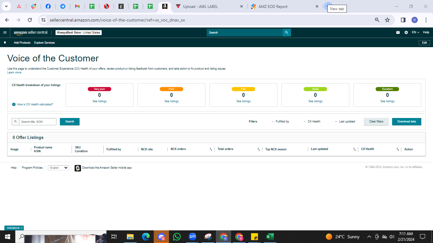See listings under Excellent
The image size is (433, 243).
pyautogui.click(x=387, y=101)
